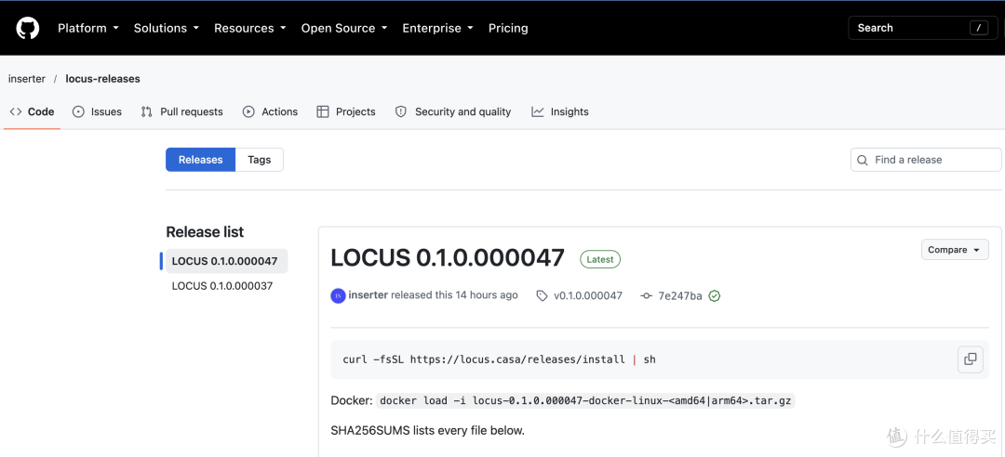1005x457 pixels.
Task: Open the inserter author link
Action: [368, 295]
